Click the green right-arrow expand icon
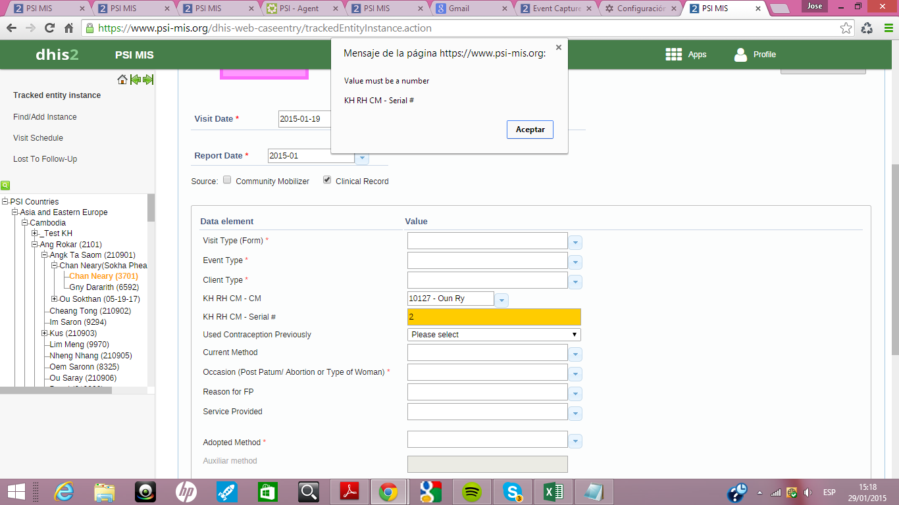 [148, 80]
